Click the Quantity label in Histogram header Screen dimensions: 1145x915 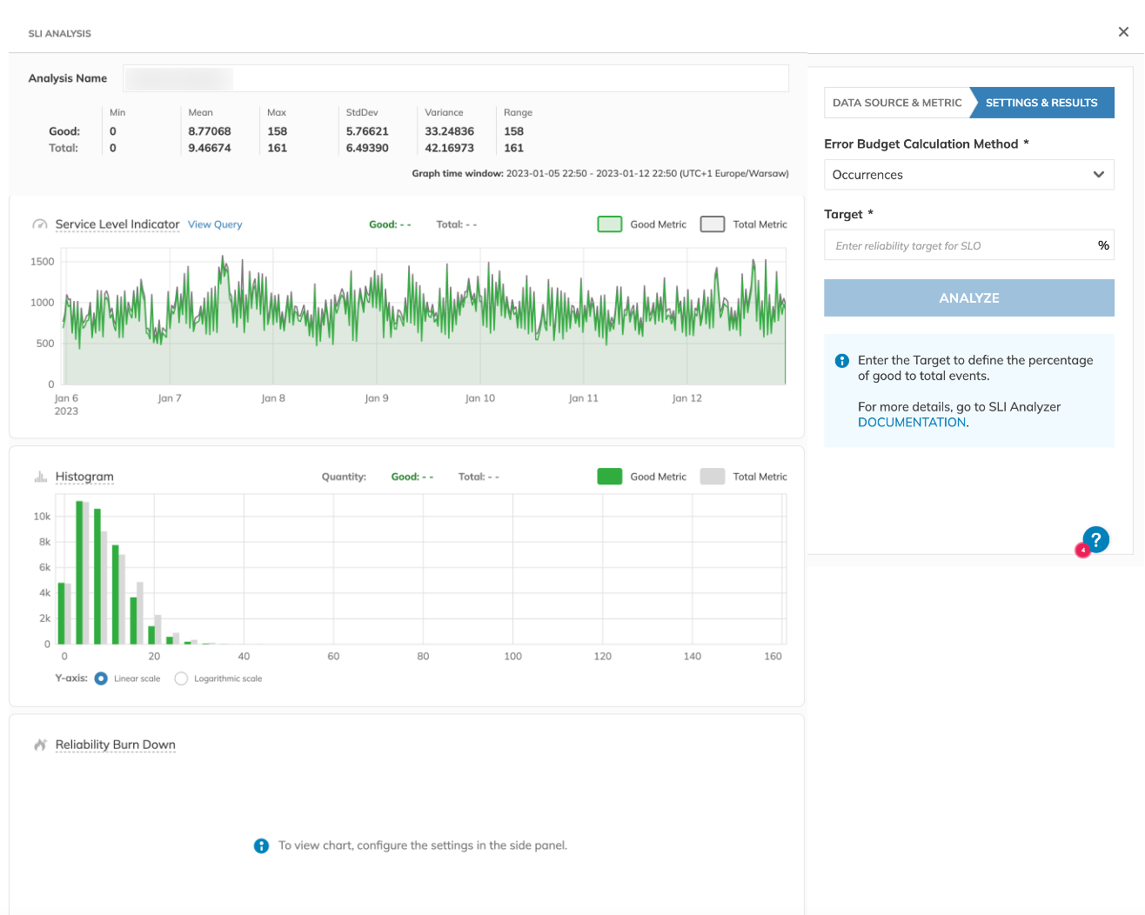click(x=344, y=477)
